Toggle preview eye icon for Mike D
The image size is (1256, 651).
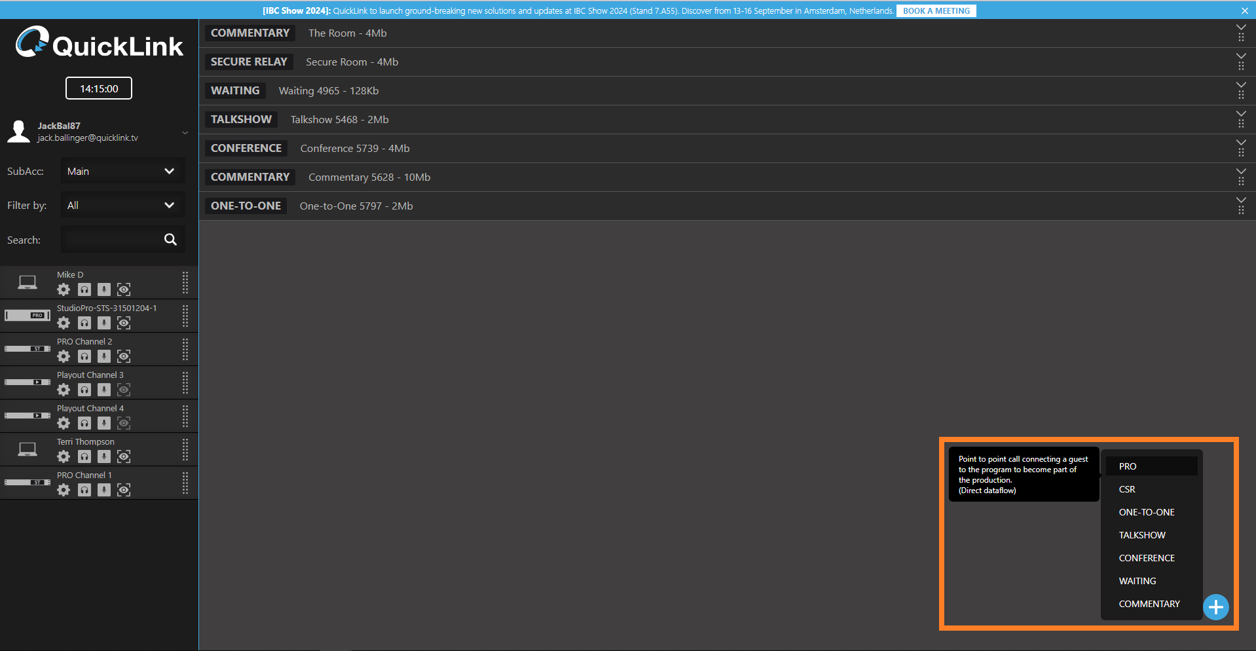pyautogui.click(x=124, y=289)
